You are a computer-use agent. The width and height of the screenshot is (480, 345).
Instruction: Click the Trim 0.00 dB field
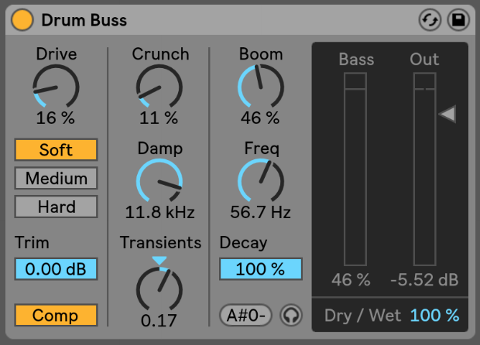56,269
